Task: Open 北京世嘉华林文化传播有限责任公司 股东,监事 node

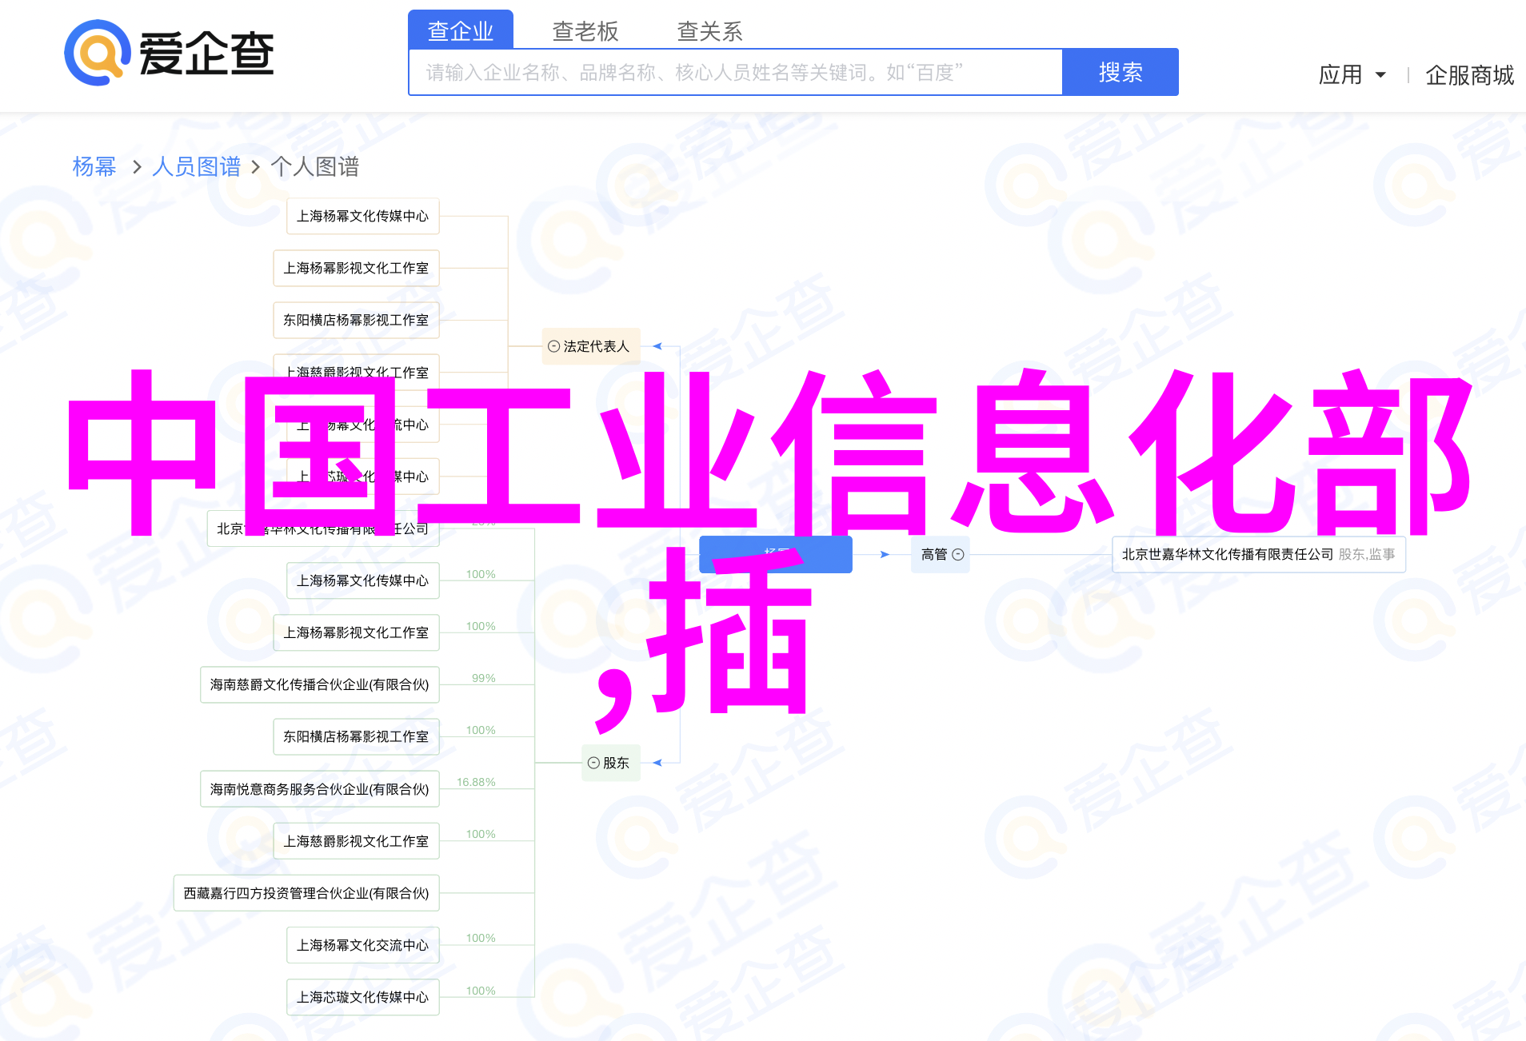Action: (x=1259, y=554)
